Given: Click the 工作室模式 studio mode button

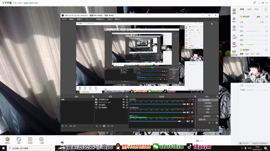Looking at the screenshot, I should pyautogui.click(x=208, y=106).
